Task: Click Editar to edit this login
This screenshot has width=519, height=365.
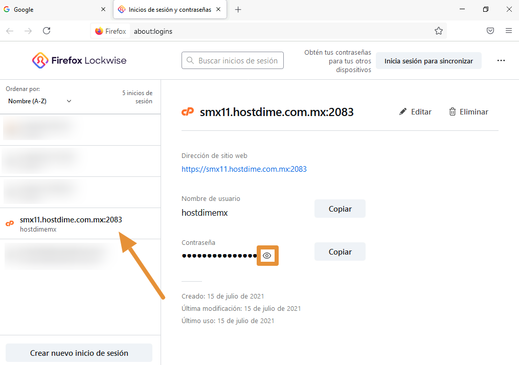Action: tap(415, 112)
